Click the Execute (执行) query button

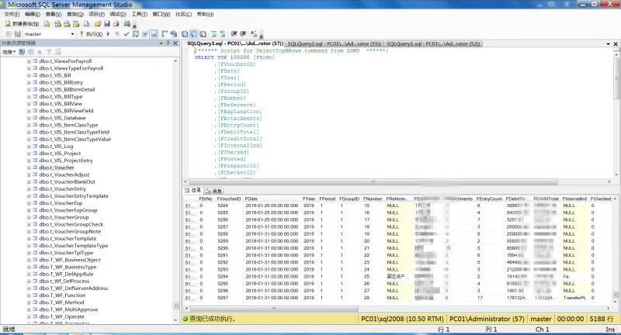tap(92, 34)
